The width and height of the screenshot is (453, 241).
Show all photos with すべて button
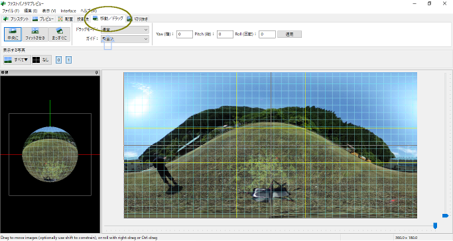[x=17, y=60]
